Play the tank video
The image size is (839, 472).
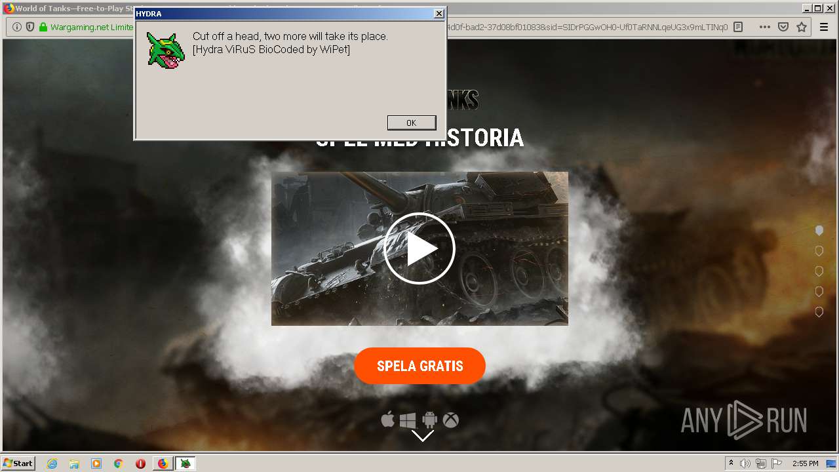coord(419,248)
